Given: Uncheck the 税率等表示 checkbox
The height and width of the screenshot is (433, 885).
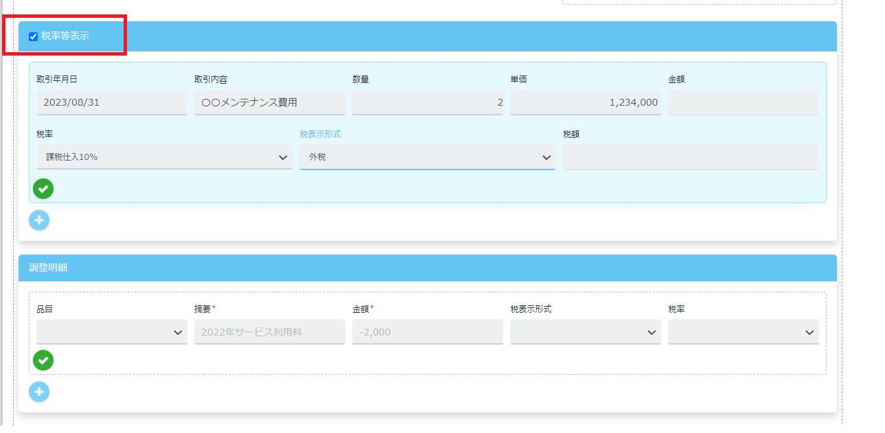Looking at the screenshot, I should tap(33, 36).
